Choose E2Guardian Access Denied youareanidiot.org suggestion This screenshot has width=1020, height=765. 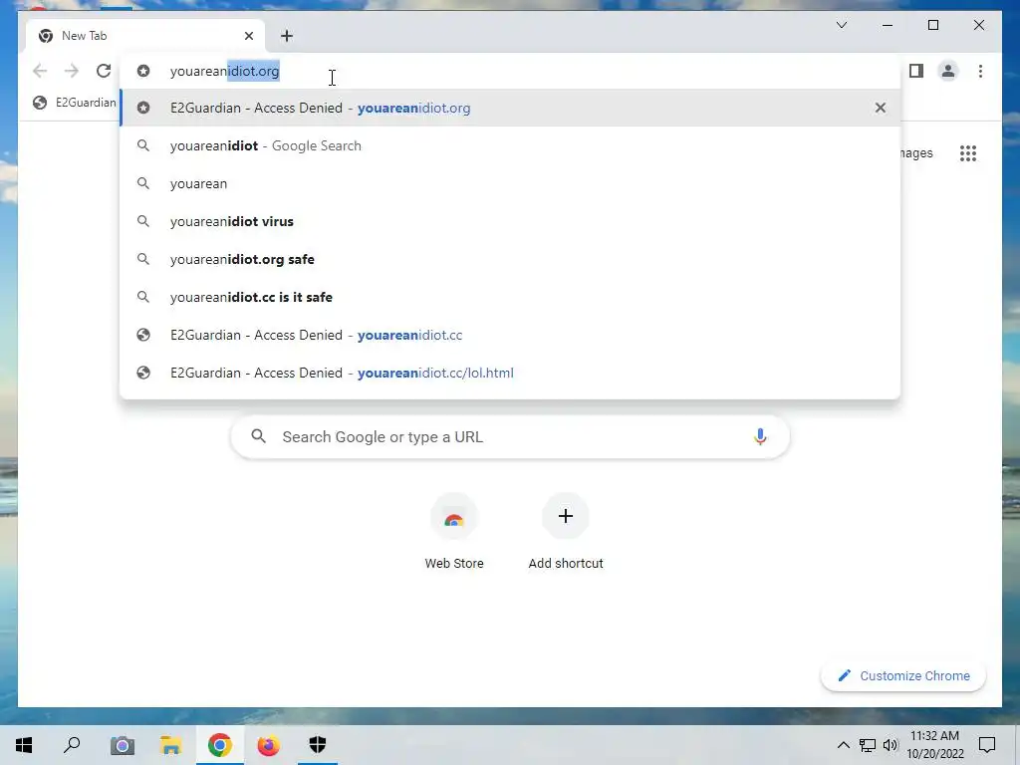(510, 108)
